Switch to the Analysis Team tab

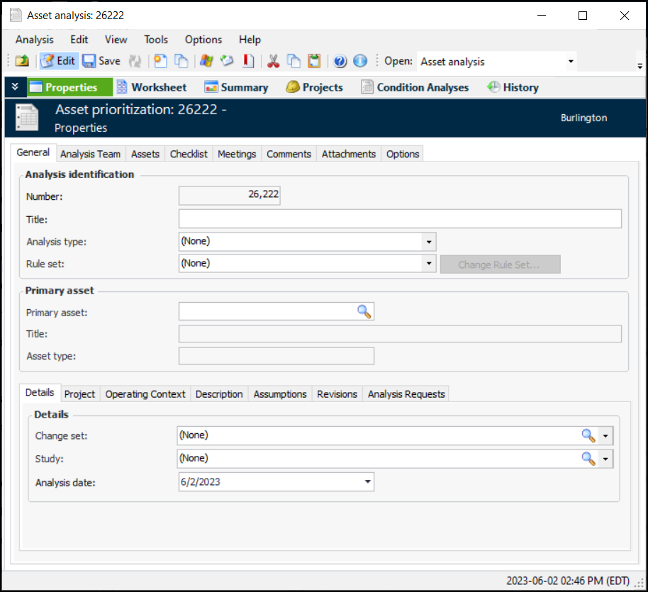(90, 154)
